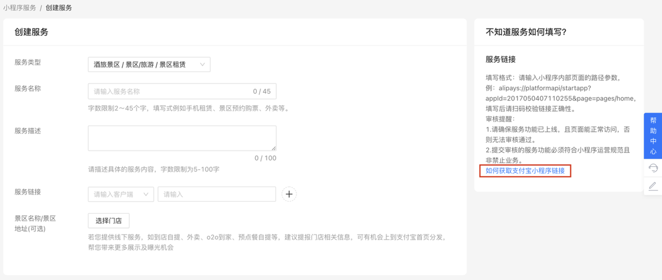Click the 若您提供线下服务 store hint text
This screenshot has height=280, width=662.
coord(267,242)
